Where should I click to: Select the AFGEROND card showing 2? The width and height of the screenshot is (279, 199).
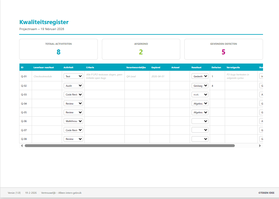141,49
